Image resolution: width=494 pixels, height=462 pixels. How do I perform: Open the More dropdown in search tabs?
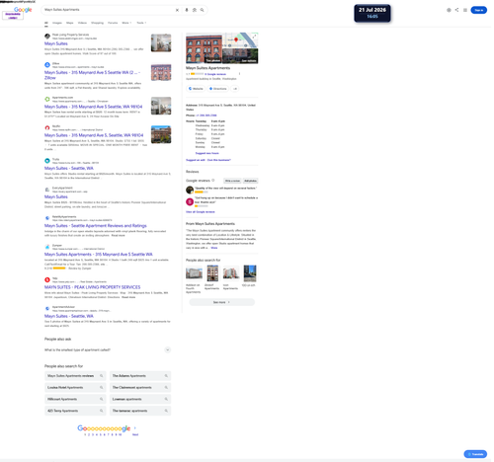(127, 23)
